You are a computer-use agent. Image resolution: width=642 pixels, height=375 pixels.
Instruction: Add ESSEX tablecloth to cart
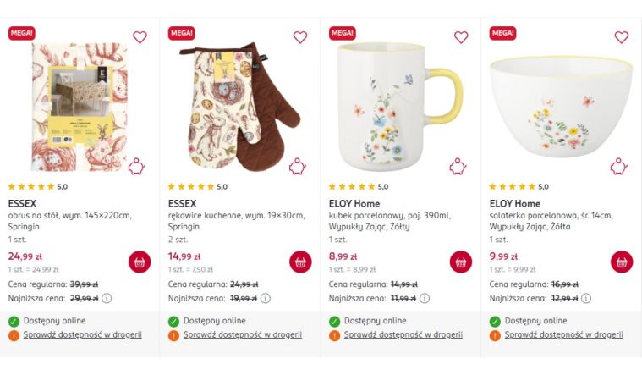(x=140, y=262)
